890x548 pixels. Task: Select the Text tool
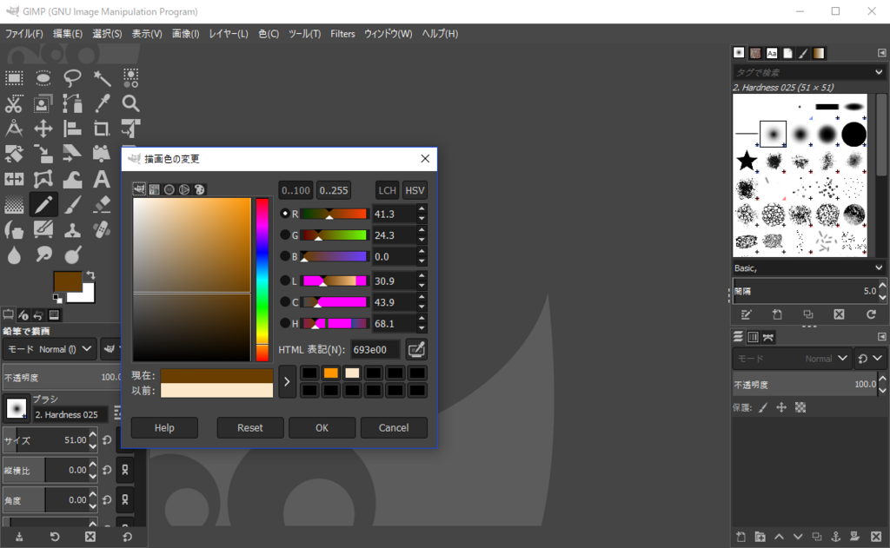[102, 180]
